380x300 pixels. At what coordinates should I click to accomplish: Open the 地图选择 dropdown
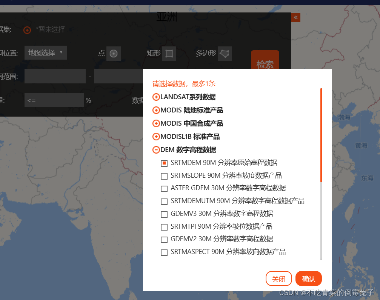pyautogui.click(x=45, y=52)
